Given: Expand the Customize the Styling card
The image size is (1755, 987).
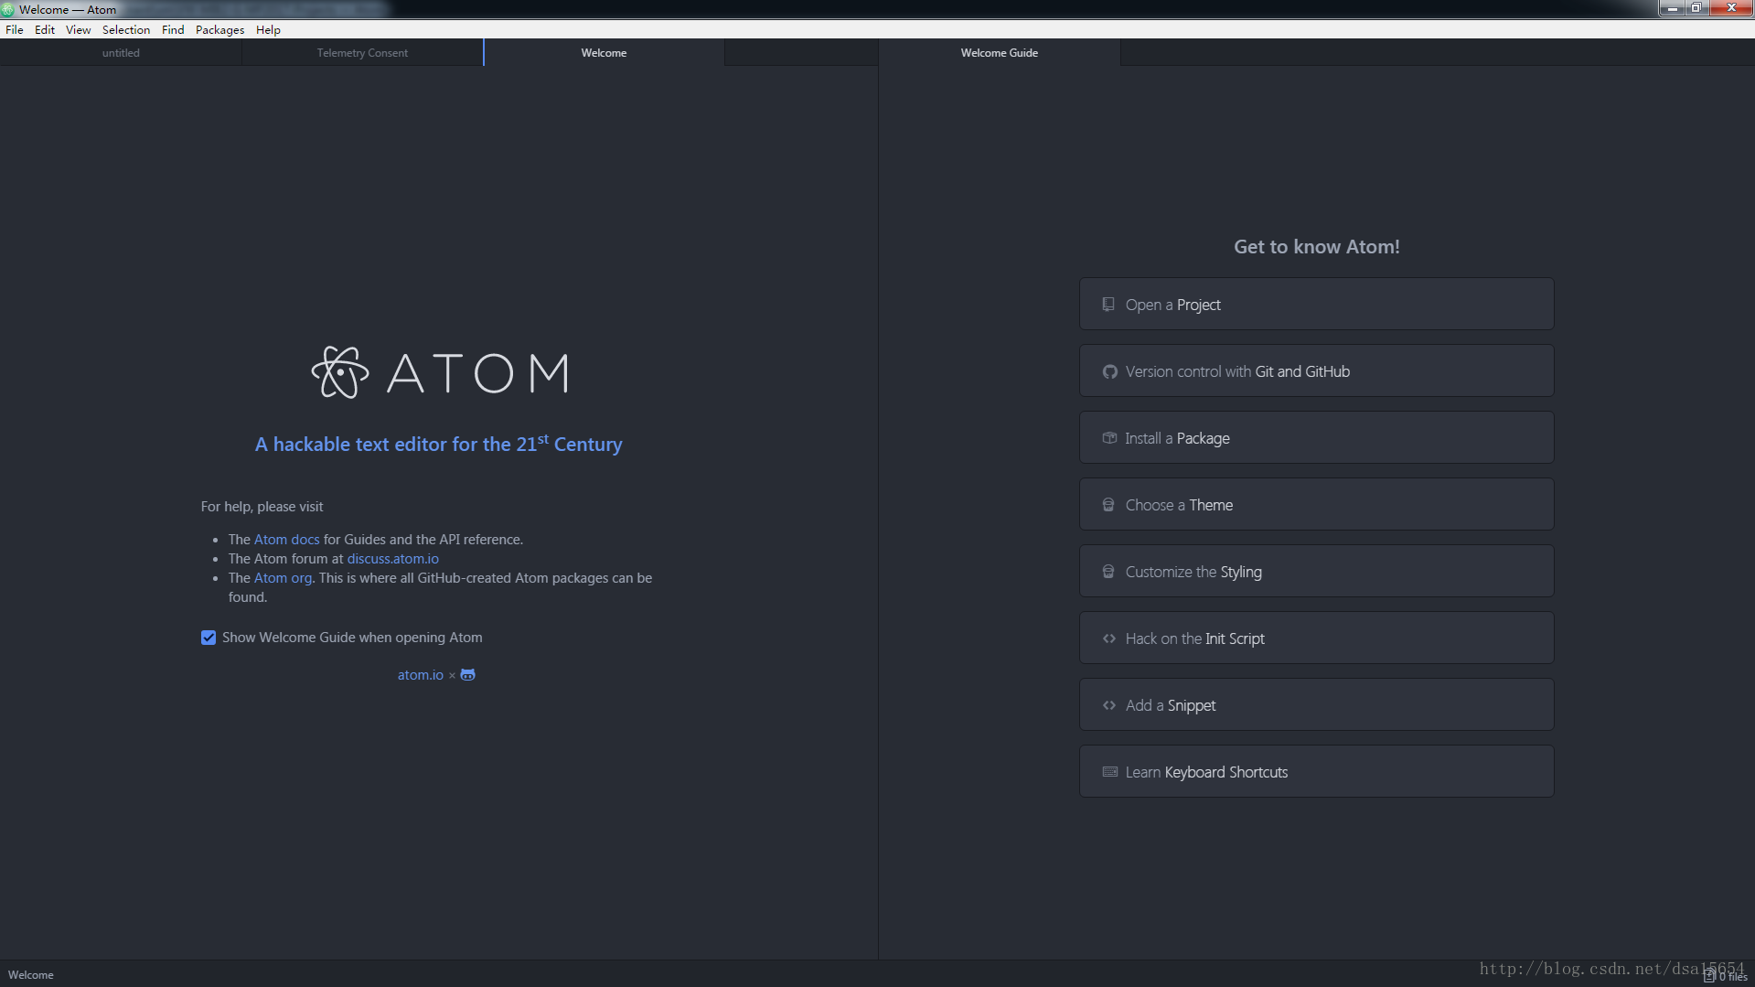Looking at the screenshot, I should (1316, 572).
